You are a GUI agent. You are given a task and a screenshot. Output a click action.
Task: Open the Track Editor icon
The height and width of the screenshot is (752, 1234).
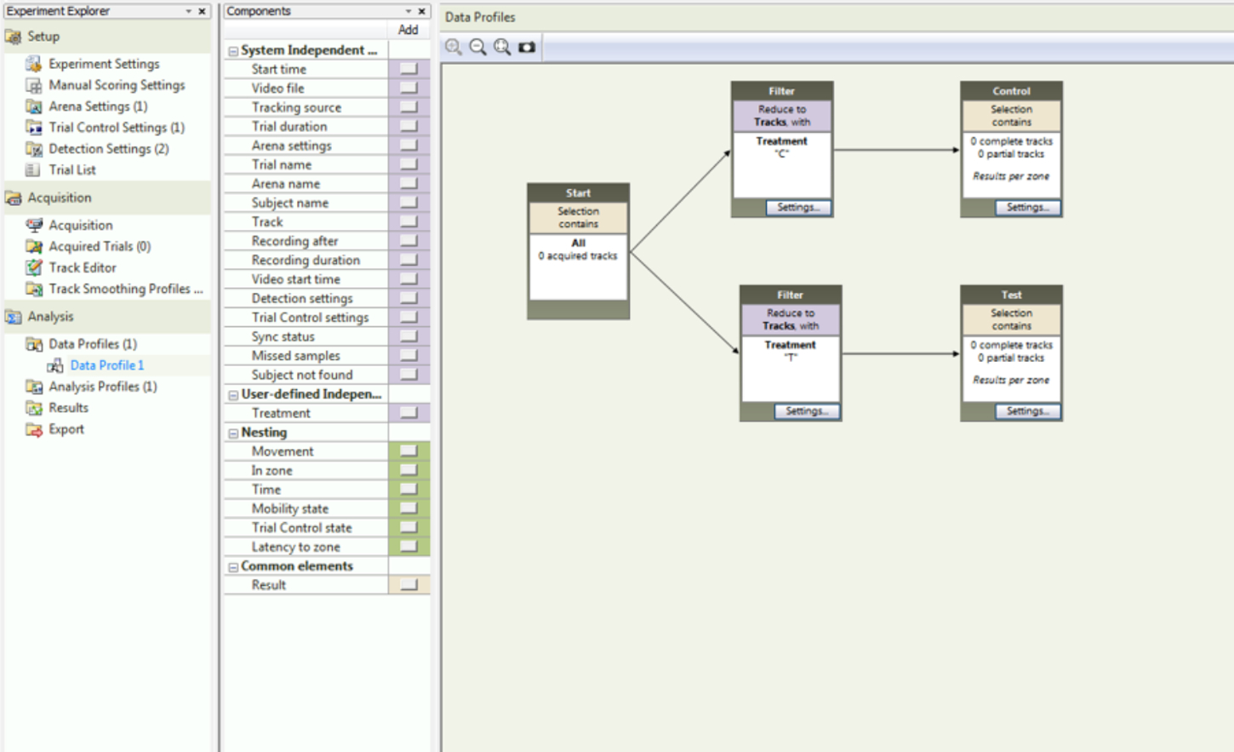coord(34,267)
